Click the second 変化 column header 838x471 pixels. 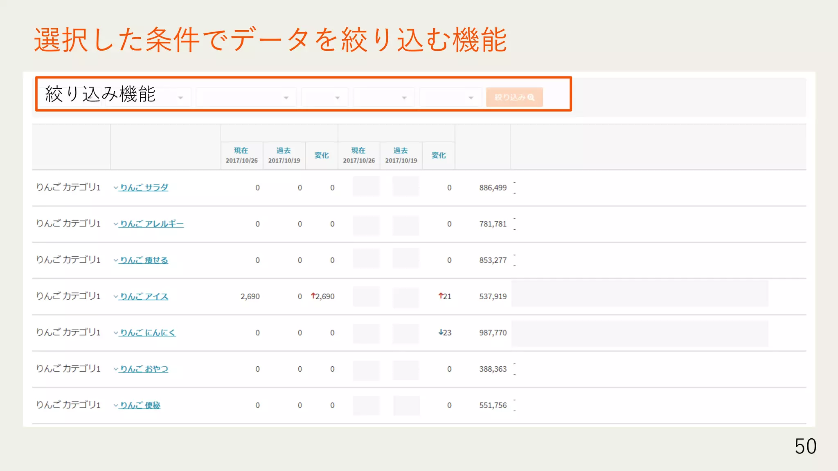(439, 155)
